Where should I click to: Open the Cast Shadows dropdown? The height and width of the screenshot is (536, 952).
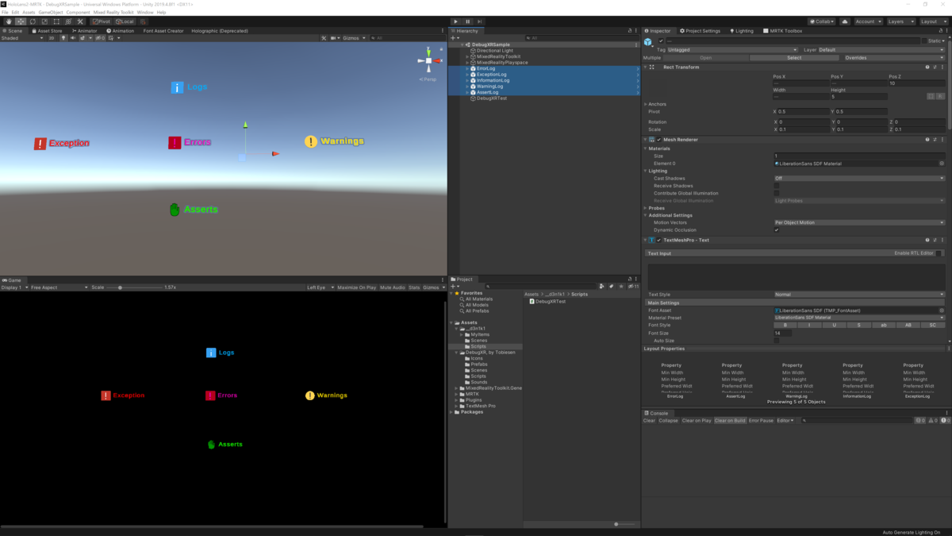coord(859,179)
